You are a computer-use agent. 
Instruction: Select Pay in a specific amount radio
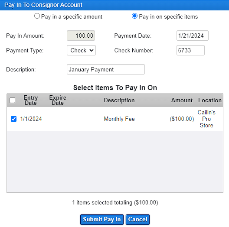click(37, 16)
